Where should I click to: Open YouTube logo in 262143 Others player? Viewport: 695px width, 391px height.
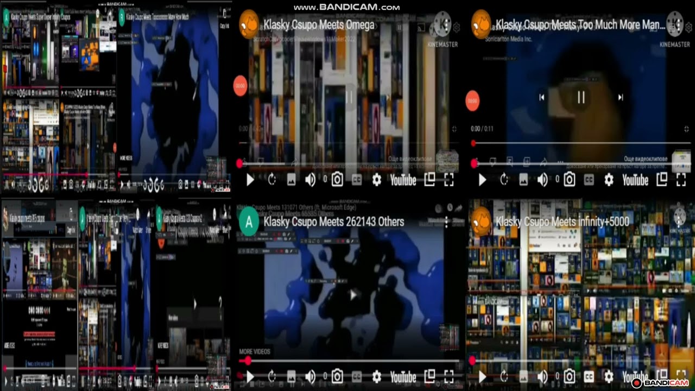[403, 377]
